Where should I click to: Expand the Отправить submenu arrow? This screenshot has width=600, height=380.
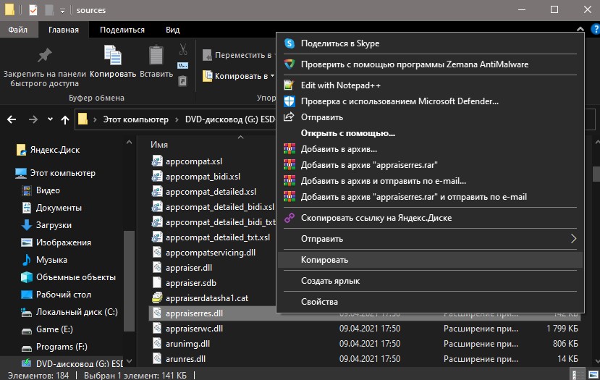click(573, 239)
